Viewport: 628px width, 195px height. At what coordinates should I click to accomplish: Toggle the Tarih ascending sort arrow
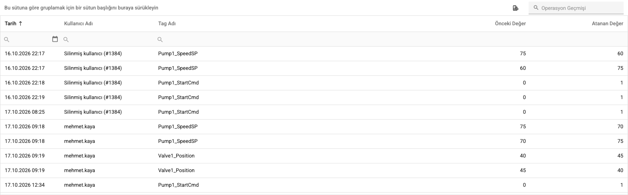(x=21, y=24)
